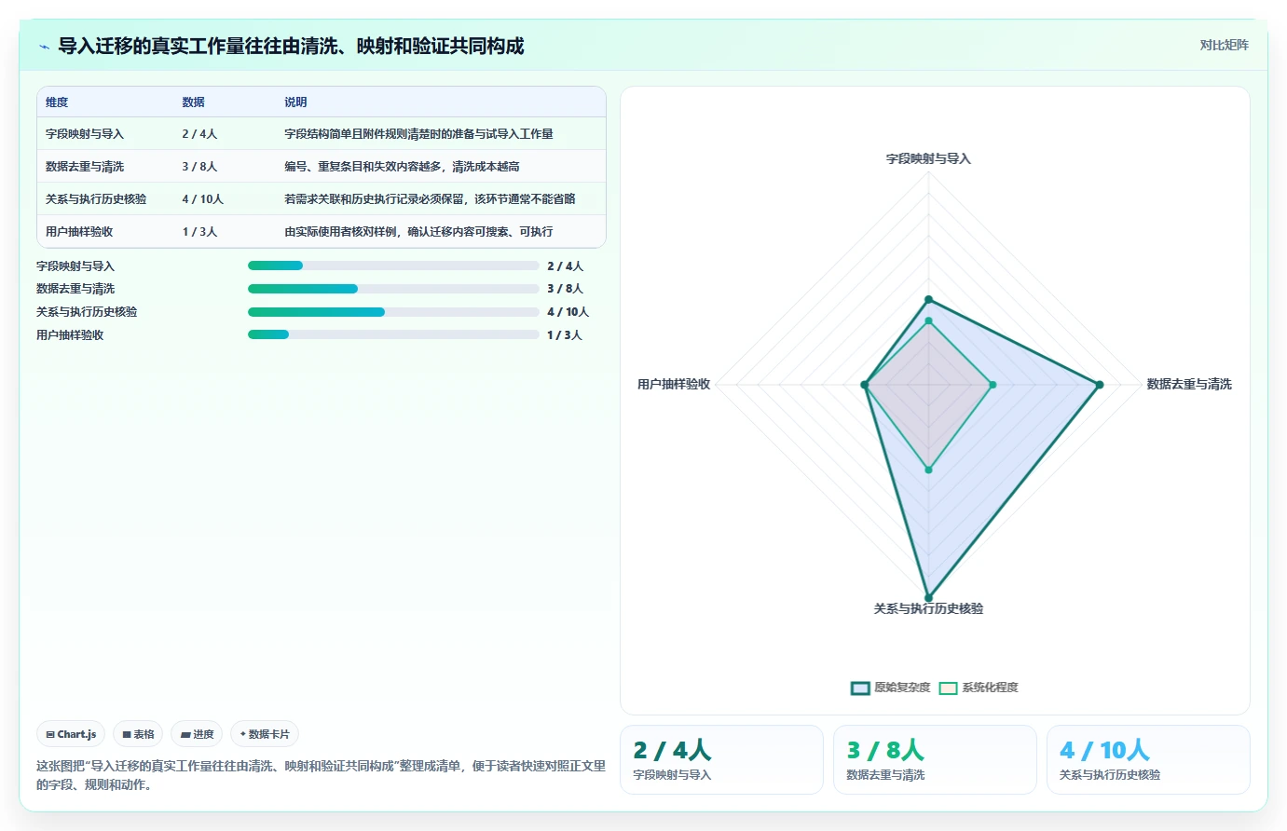Click the 系统化程度 legend color box
Image resolution: width=1287 pixels, height=831 pixels.
pos(948,688)
